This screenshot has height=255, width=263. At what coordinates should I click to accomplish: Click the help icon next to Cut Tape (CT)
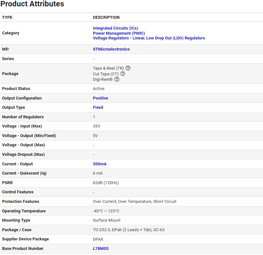(x=123, y=74)
